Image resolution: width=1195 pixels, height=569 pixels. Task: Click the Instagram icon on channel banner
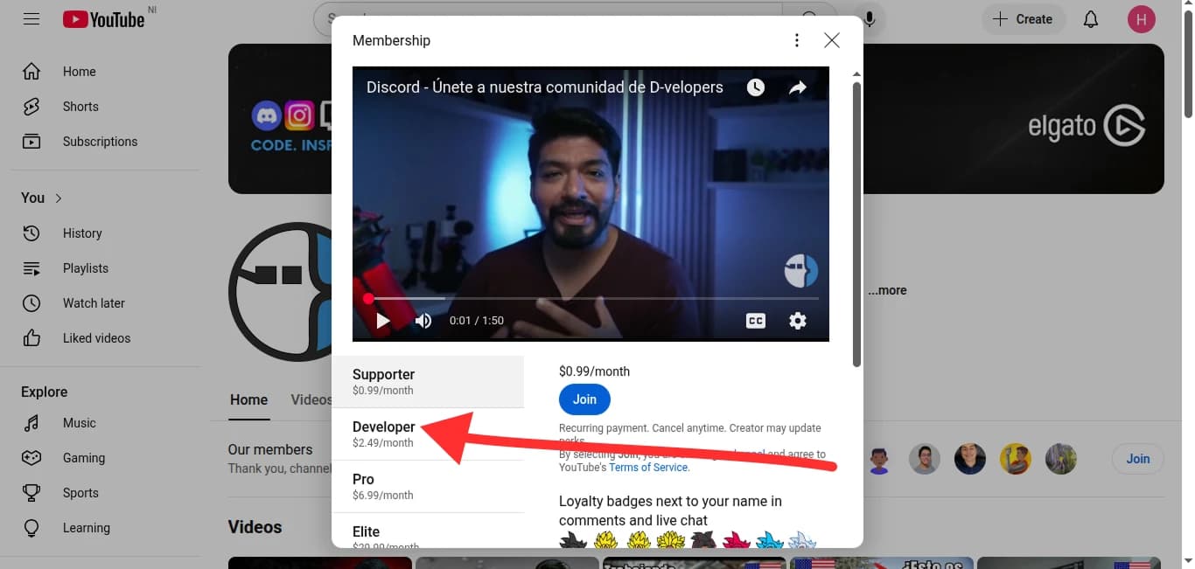pos(299,115)
